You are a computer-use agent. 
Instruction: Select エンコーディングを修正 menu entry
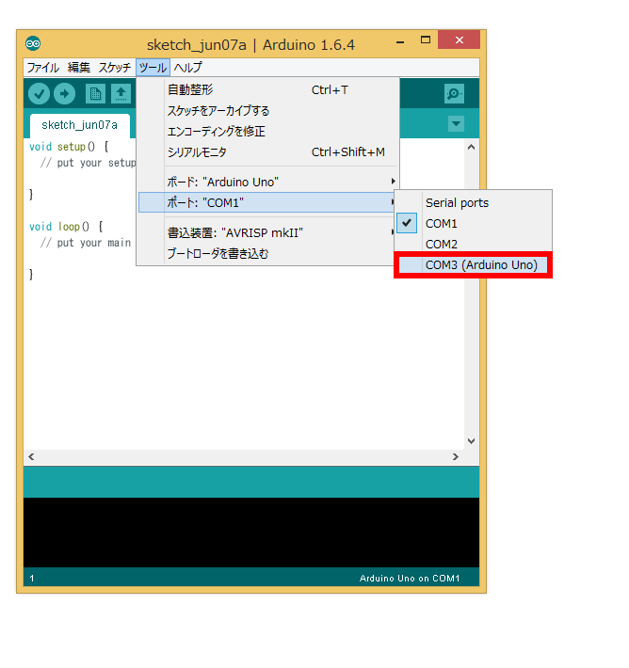[268, 131]
